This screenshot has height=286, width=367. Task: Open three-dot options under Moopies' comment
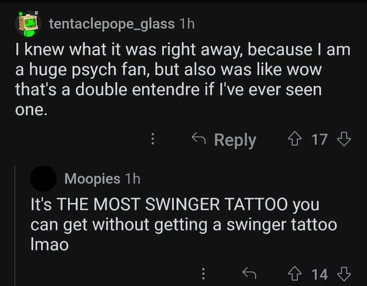point(204,273)
